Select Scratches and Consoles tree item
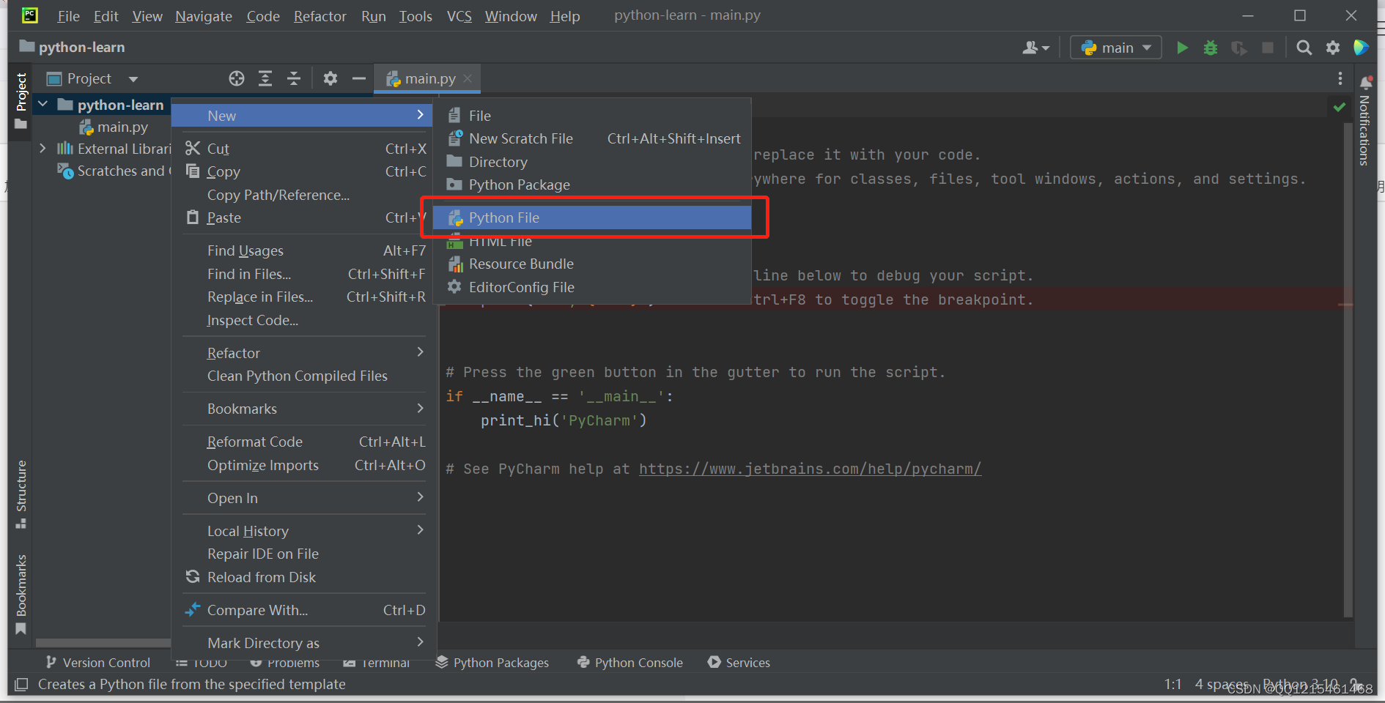The width and height of the screenshot is (1385, 703). (x=114, y=171)
